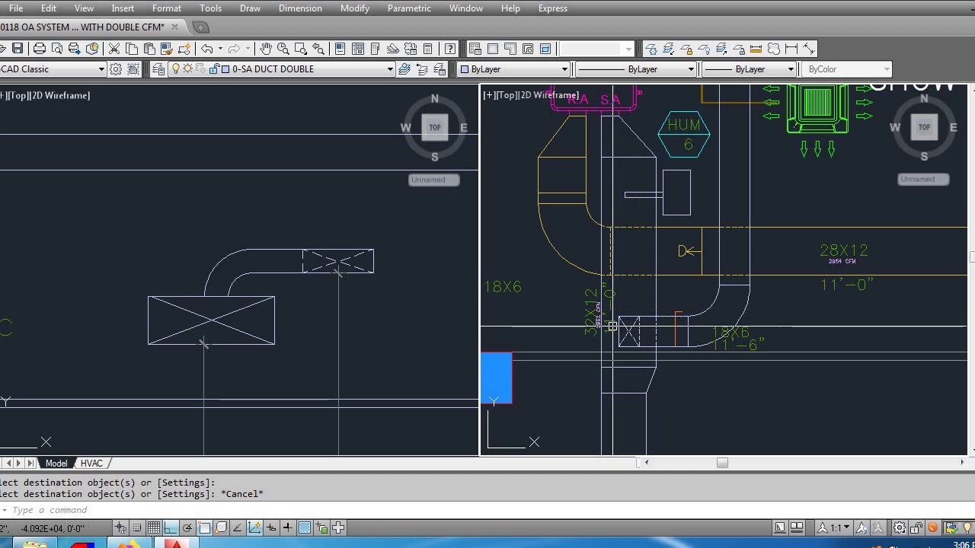The width and height of the screenshot is (975, 548).
Task: Open the ByLayer color control dropdown
Action: (513, 69)
